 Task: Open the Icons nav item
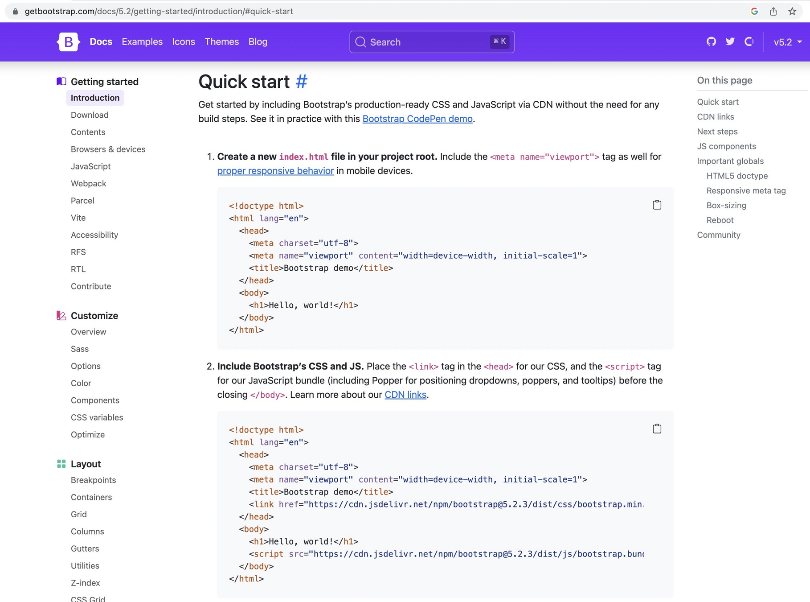(x=184, y=41)
